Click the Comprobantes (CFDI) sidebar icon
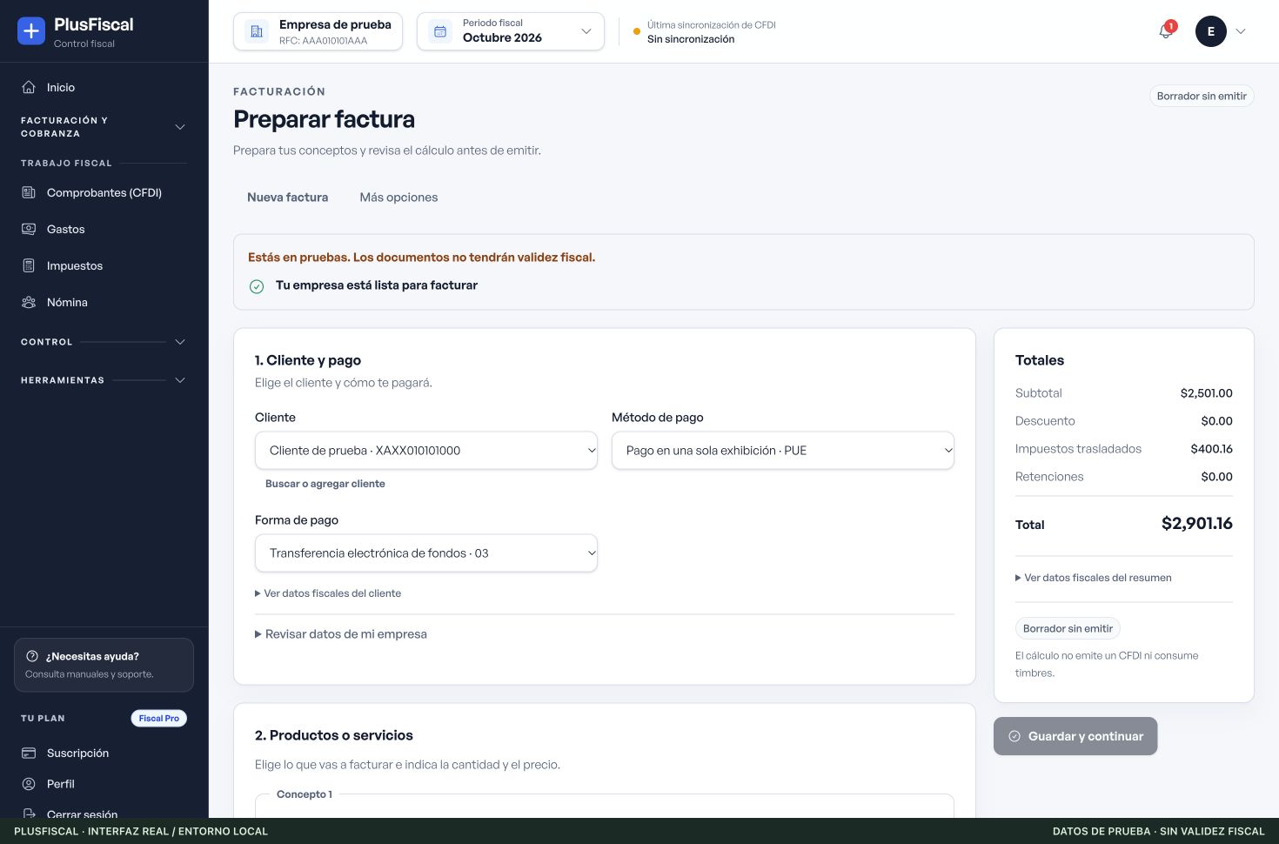1279x844 pixels. pyautogui.click(x=29, y=192)
